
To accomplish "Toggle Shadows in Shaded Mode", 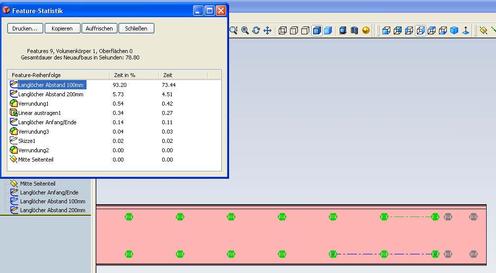I will (343, 30).
